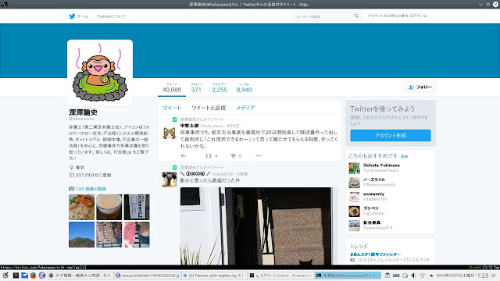Click 更新 next to こちらもおすすめです
The height and width of the screenshot is (281, 500).
click(x=405, y=156)
